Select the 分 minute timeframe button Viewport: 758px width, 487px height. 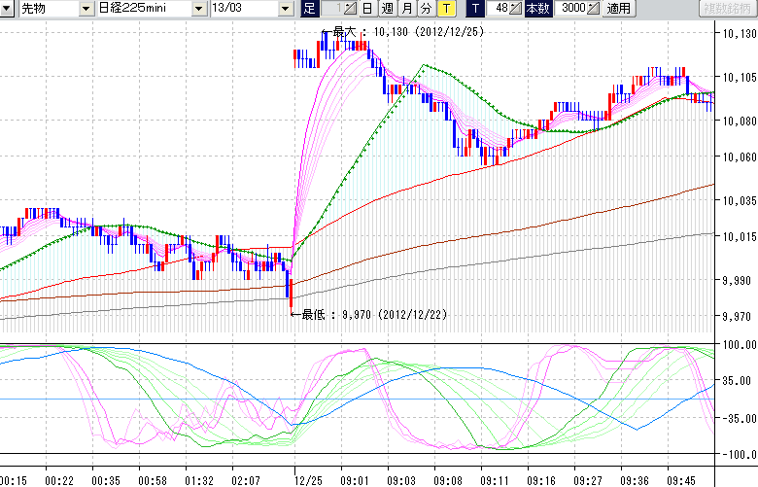coord(426,8)
